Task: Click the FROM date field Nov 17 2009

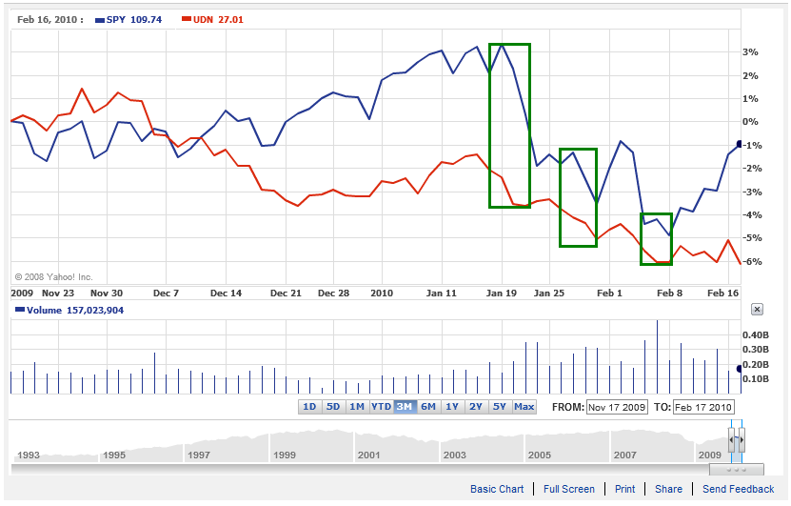Action: tap(617, 407)
